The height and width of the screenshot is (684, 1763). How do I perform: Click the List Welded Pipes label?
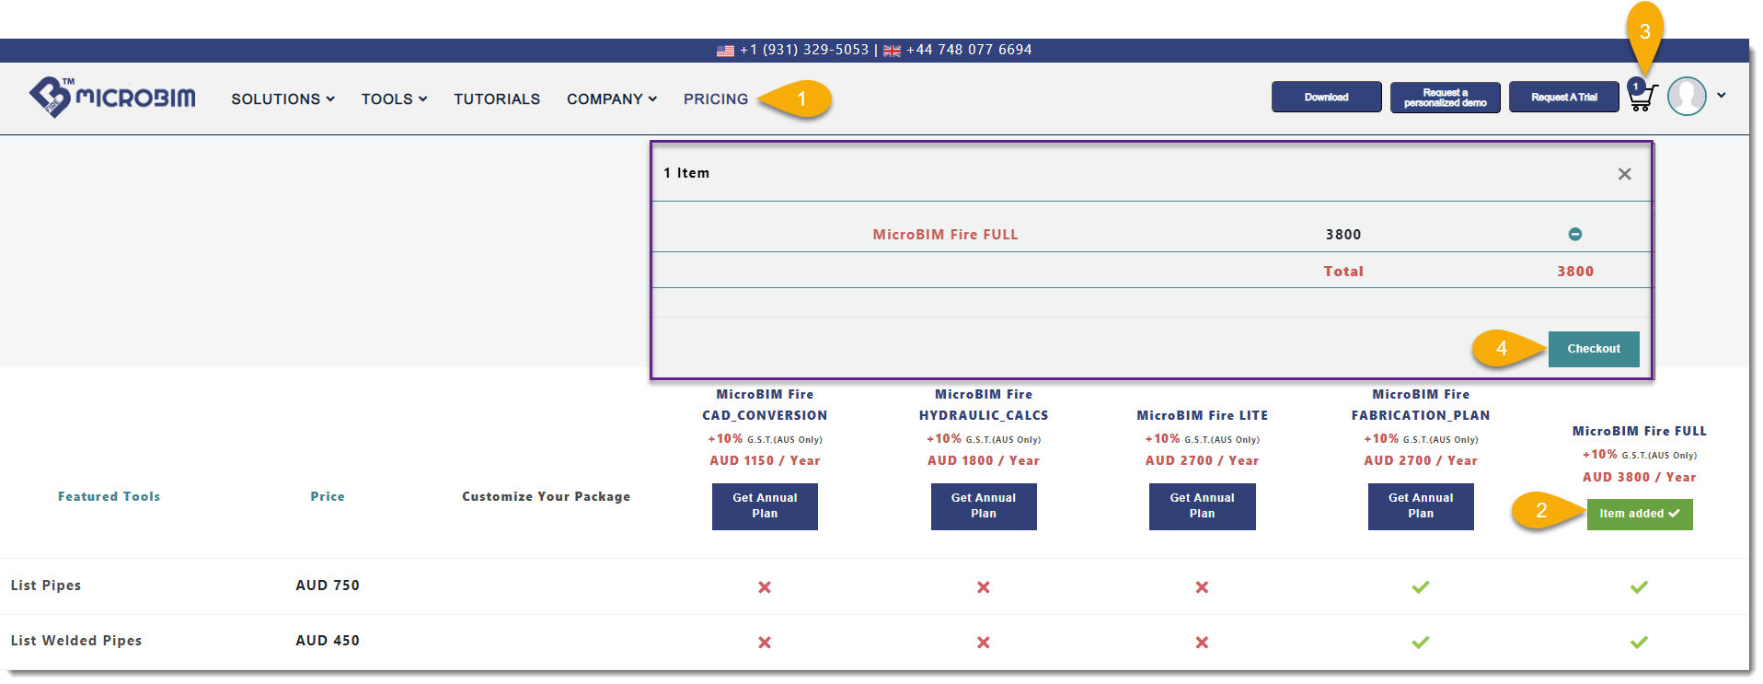(x=76, y=641)
